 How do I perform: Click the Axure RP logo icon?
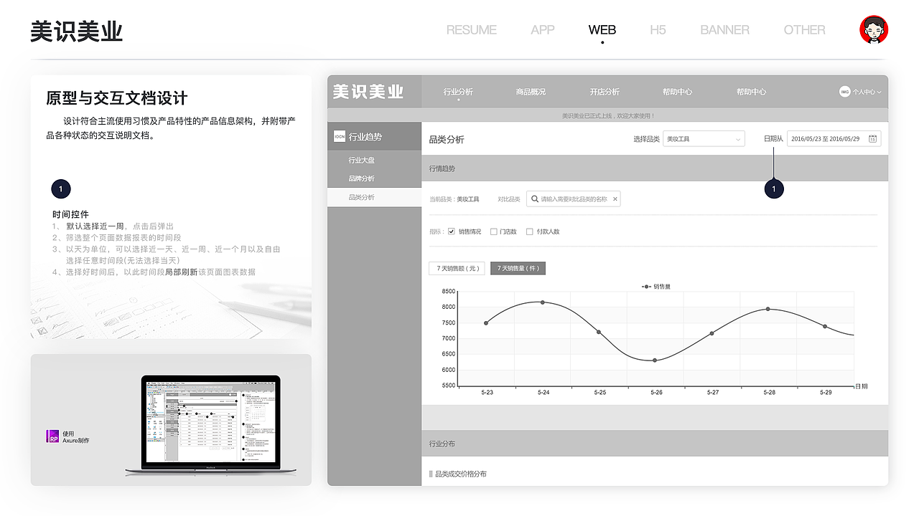point(52,436)
